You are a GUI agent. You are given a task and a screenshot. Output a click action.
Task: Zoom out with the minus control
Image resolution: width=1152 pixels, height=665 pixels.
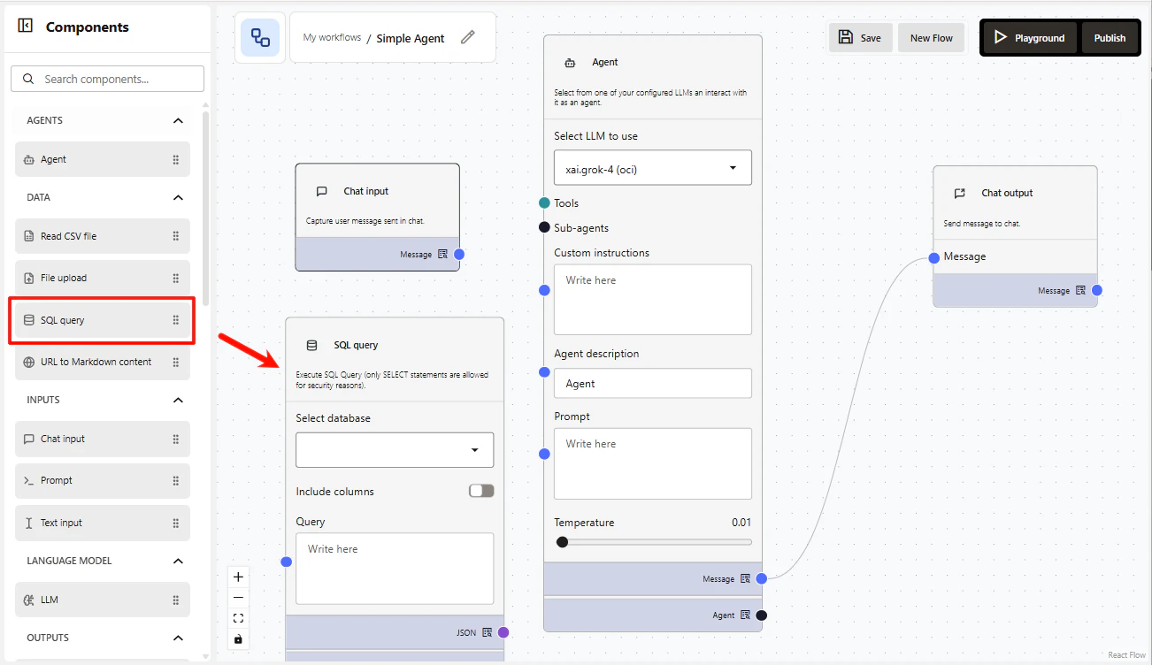click(238, 598)
